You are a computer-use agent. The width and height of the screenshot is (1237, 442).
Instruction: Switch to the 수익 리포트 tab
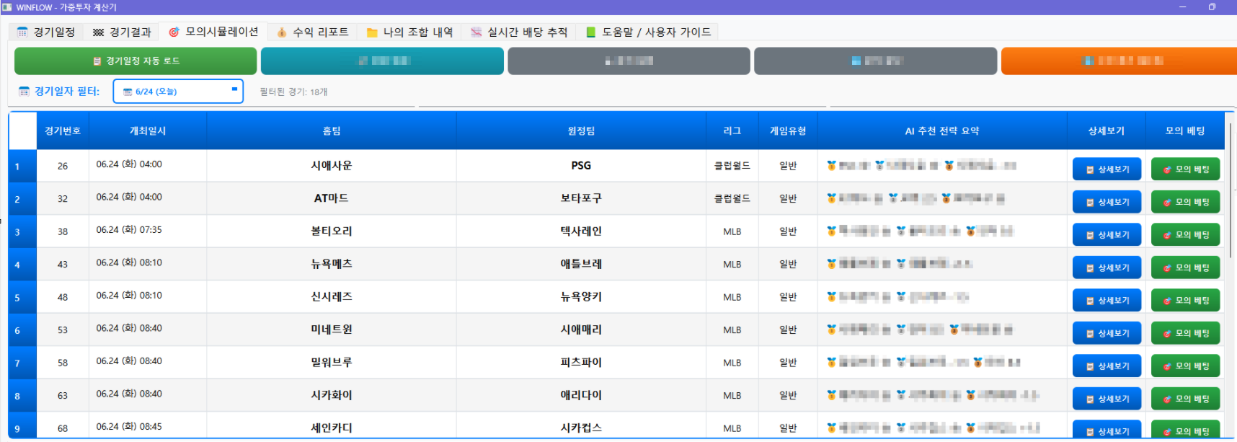point(320,32)
